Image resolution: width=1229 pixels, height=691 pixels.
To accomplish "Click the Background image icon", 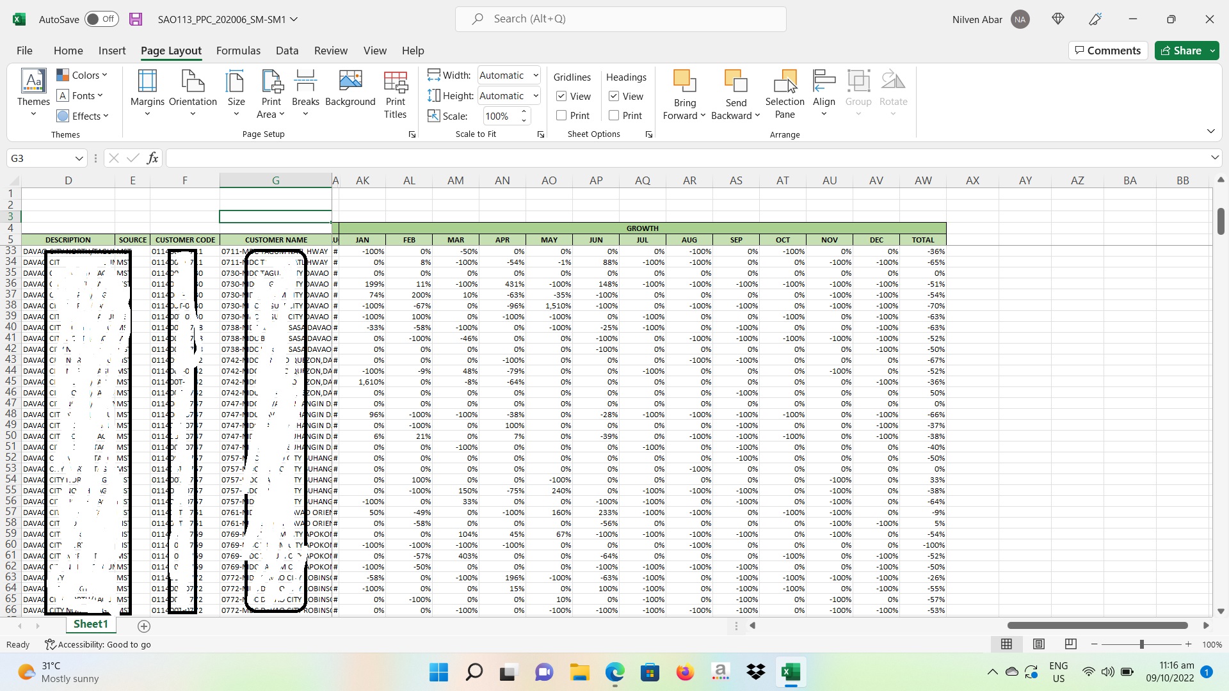I will tap(350, 82).
